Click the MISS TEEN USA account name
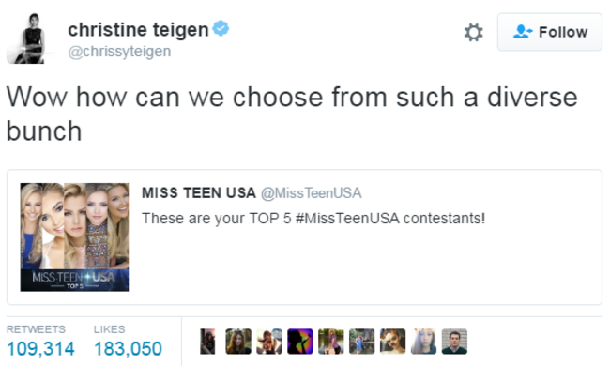This screenshot has height=366, width=610. [x=198, y=192]
